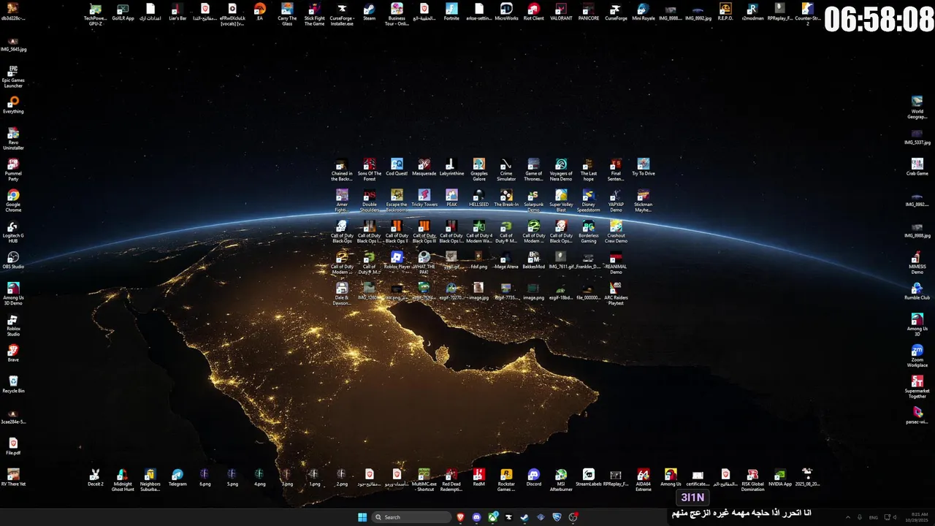This screenshot has height=526, width=935.
Task: Select the MSI Afterburner icon
Action: 561,480
